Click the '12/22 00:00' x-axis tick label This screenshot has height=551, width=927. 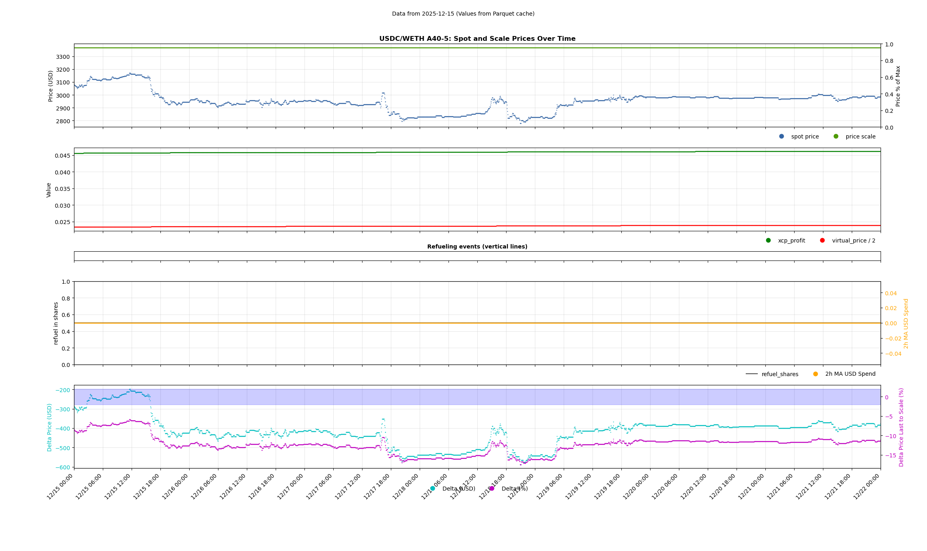point(867,487)
